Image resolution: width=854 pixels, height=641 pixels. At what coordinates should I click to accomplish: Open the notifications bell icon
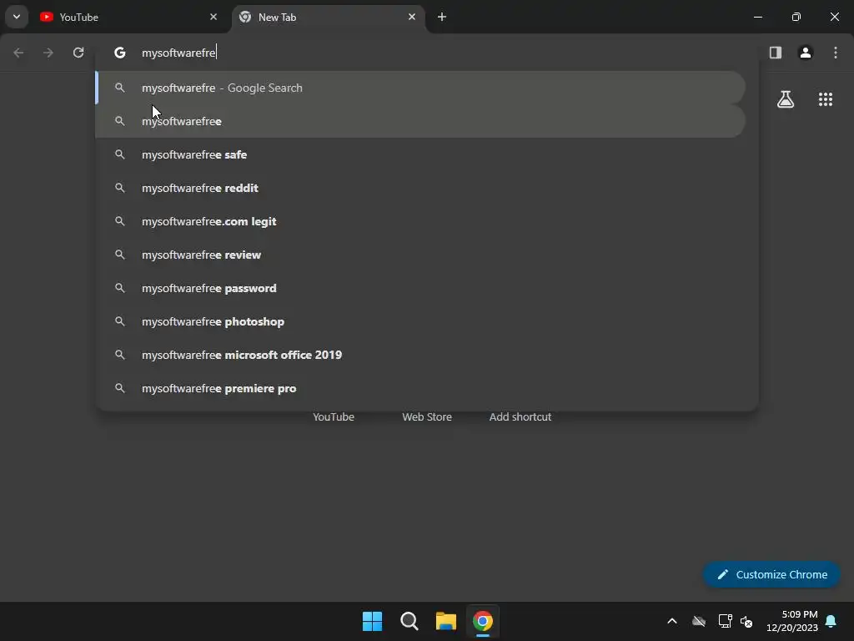[x=831, y=621]
